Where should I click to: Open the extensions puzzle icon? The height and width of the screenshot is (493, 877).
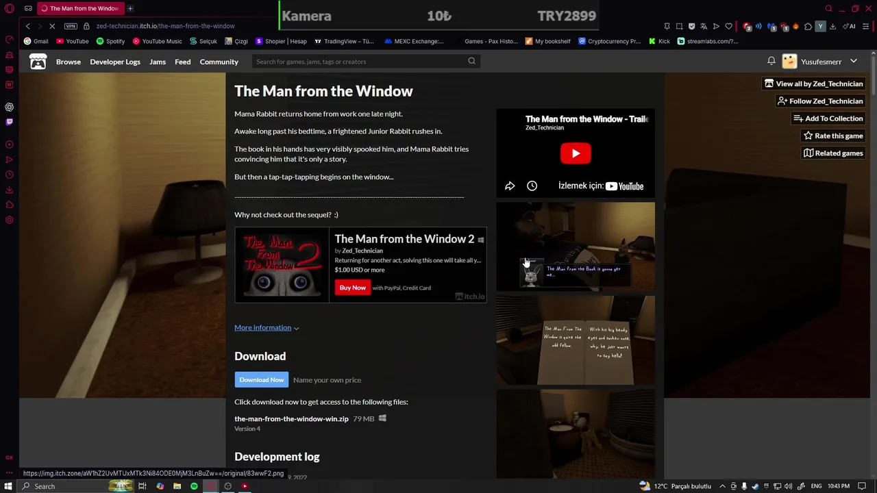pyautogui.click(x=808, y=26)
